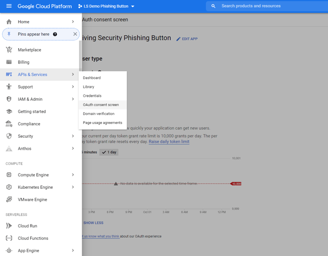The width and height of the screenshot is (328, 256).
Task: Open Marketplace from the sidebar
Action: 40,50
